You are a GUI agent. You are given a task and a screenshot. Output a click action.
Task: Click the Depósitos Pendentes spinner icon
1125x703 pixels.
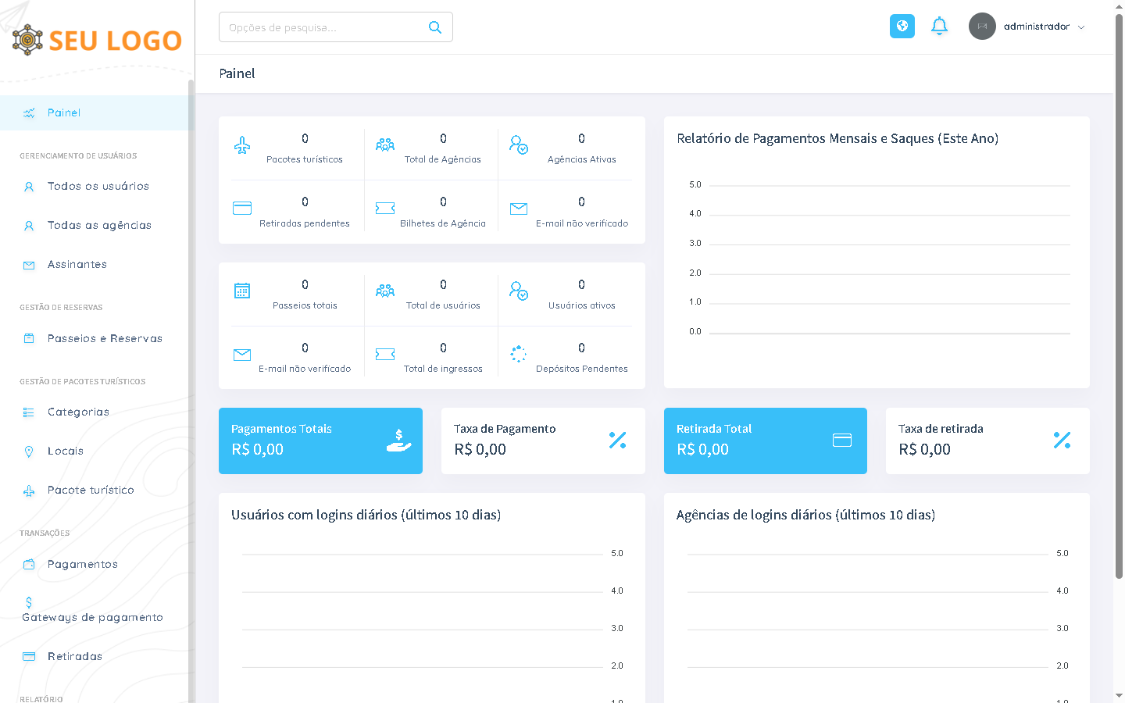tap(518, 354)
